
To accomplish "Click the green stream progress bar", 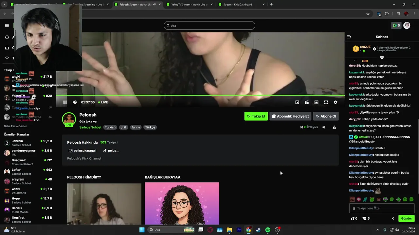I will tap(200, 95).
